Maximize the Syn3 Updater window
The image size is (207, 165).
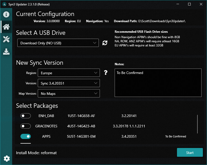pyautogui.click(x=189, y=4)
